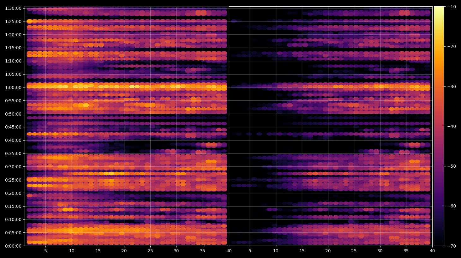Click x-axis tick 30 of left heatmap
Screen dimensions: 461x258
click(x=176, y=251)
